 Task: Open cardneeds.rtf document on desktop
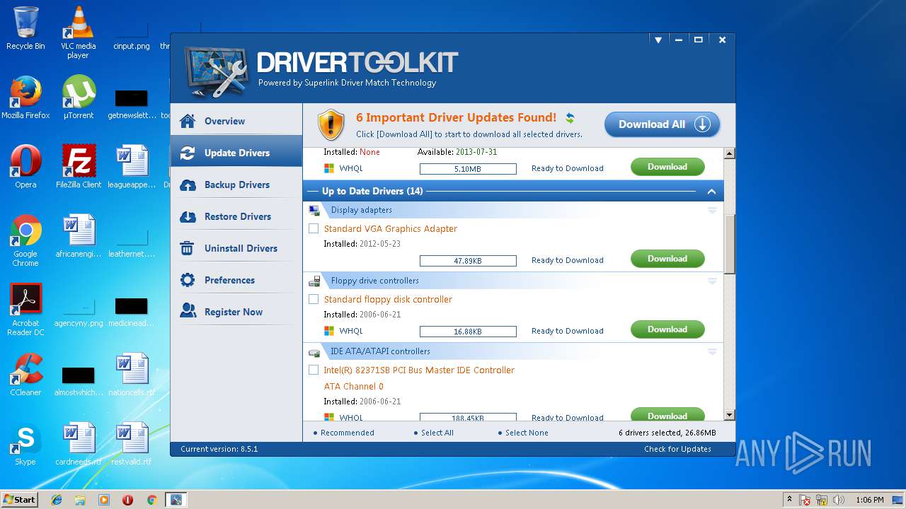78,444
